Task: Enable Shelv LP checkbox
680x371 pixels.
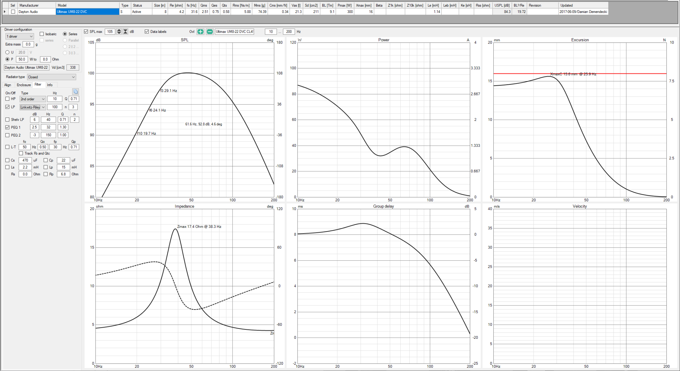Action: 7,120
